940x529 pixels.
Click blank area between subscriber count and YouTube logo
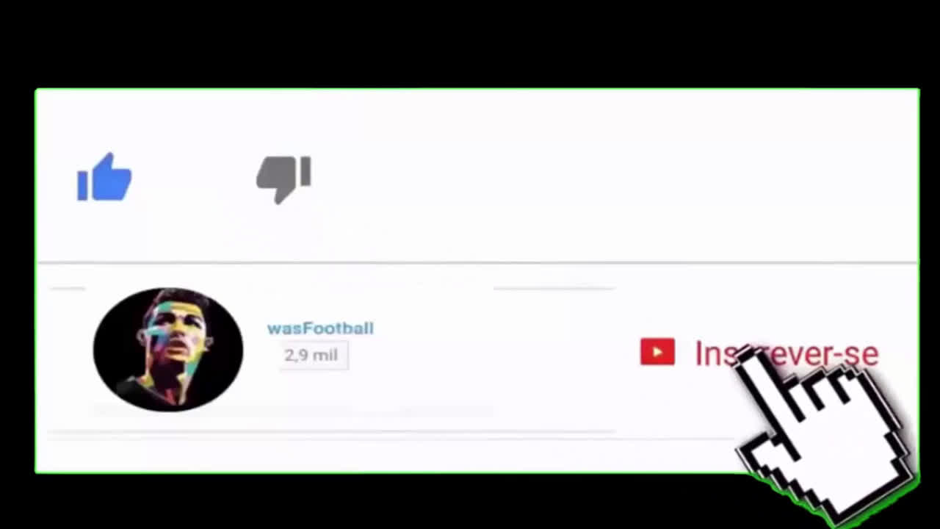coord(492,354)
